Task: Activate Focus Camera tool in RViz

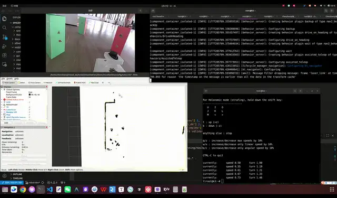Action: point(34,82)
